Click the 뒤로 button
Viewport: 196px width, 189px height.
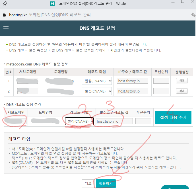point(88,184)
